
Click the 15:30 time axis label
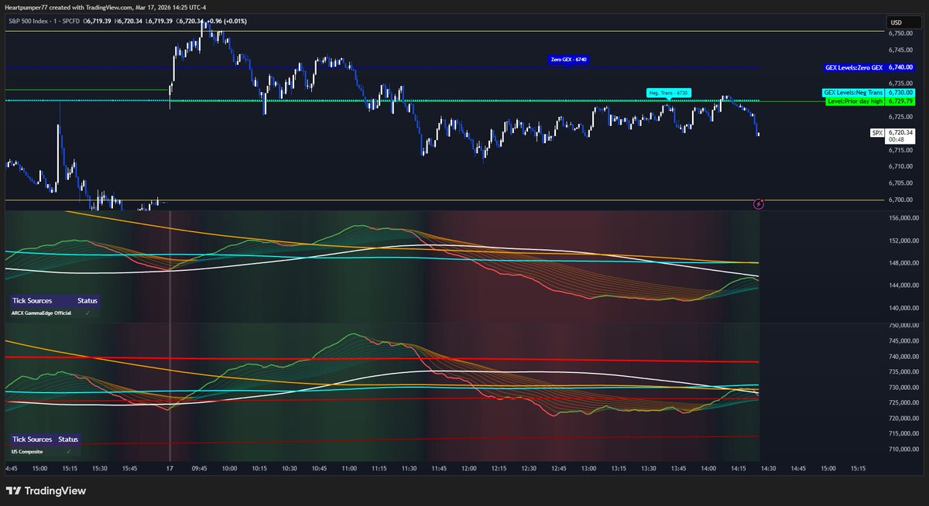tap(100, 468)
